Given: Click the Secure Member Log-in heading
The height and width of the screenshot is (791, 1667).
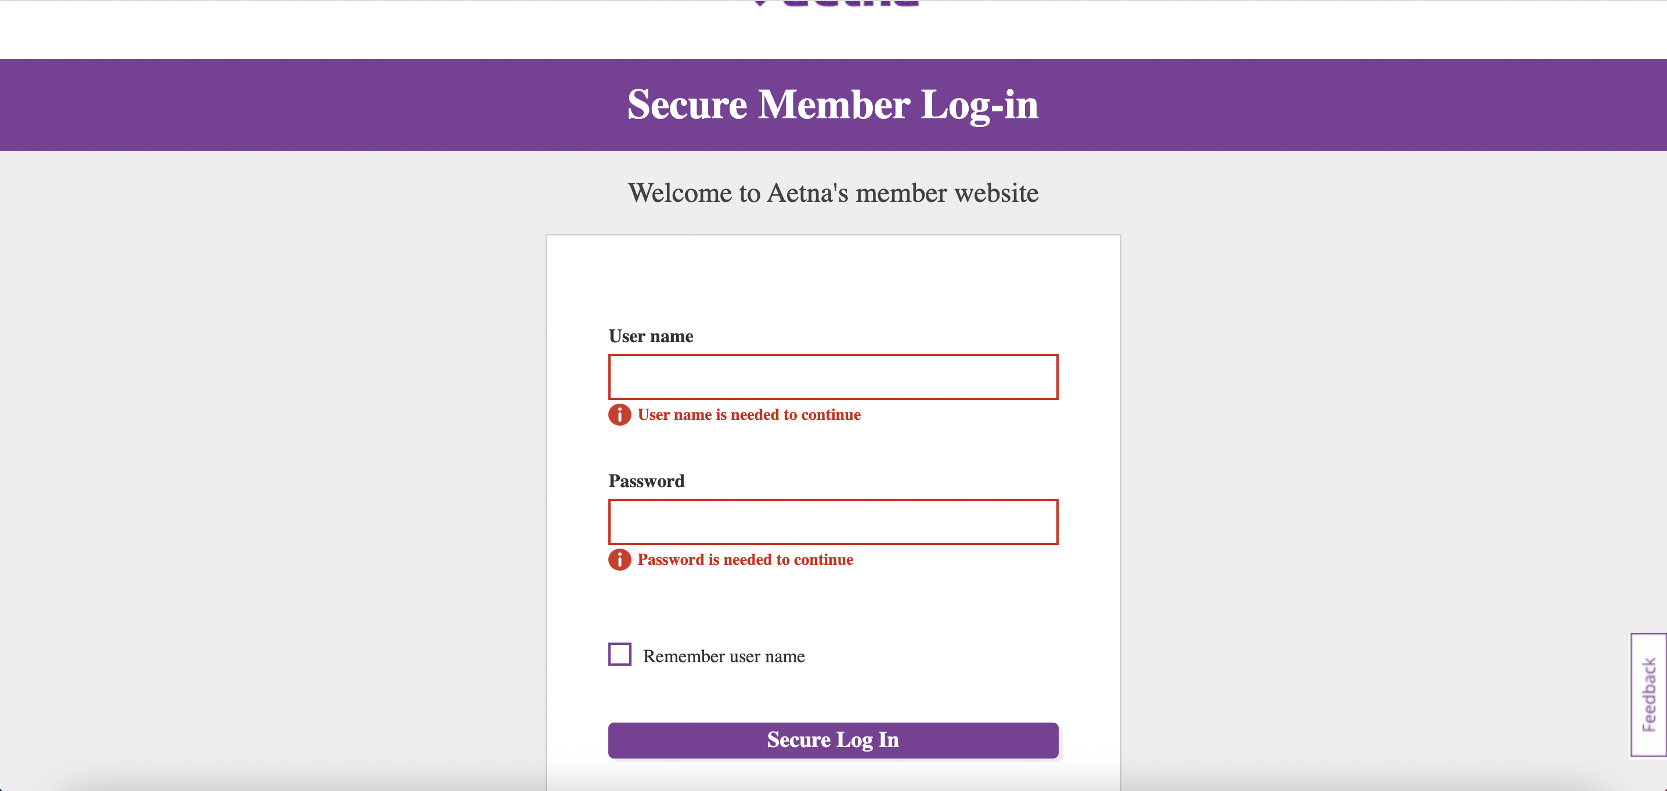Looking at the screenshot, I should pos(833,105).
